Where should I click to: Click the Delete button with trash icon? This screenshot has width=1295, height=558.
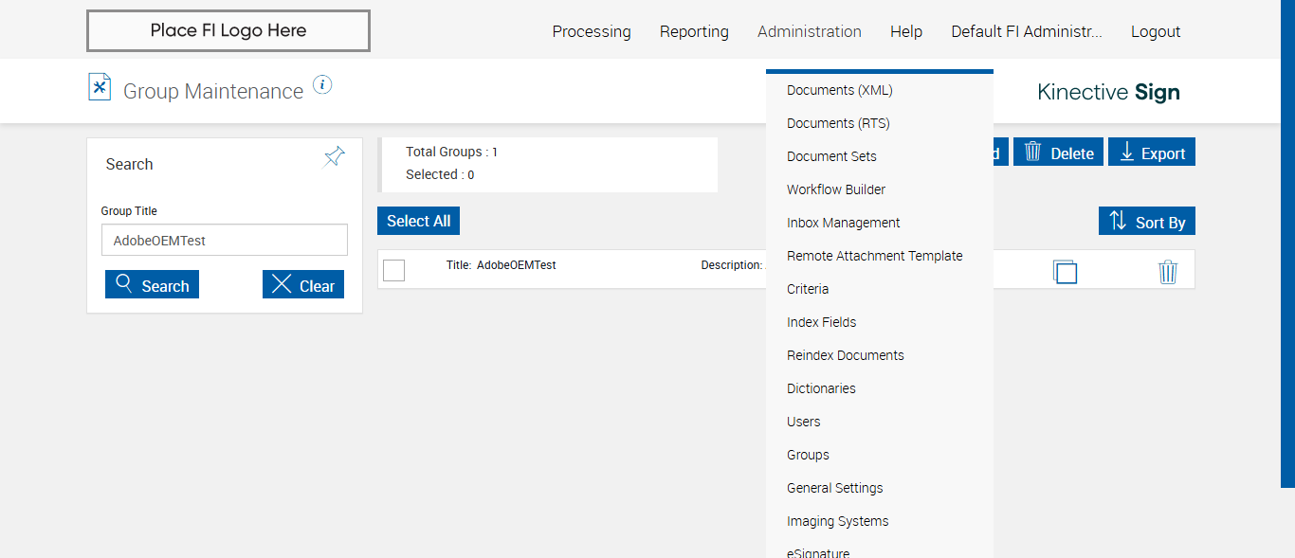[1058, 153]
